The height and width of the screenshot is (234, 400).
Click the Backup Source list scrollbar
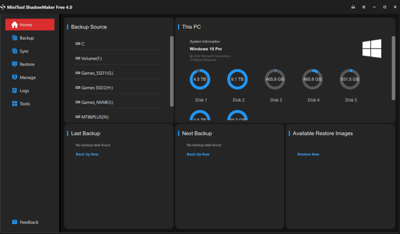point(172,71)
